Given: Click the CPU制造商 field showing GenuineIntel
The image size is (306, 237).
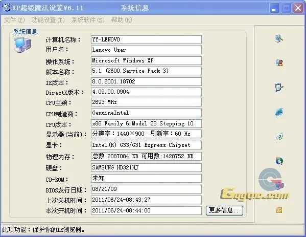Looking at the screenshot, I should [x=146, y=113].
